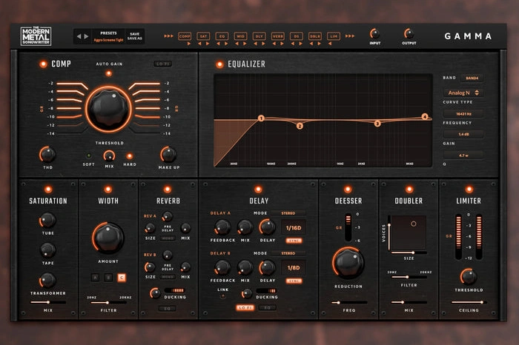Select the WID module in signal chain
519x345 pixels.
click(x=240, y=36)
